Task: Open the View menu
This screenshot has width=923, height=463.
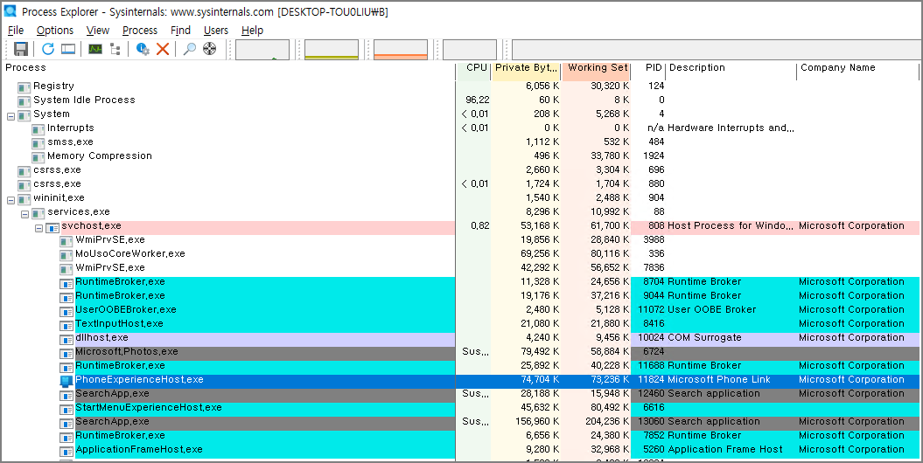Action: pyautogui.click(x=98, y=31)
